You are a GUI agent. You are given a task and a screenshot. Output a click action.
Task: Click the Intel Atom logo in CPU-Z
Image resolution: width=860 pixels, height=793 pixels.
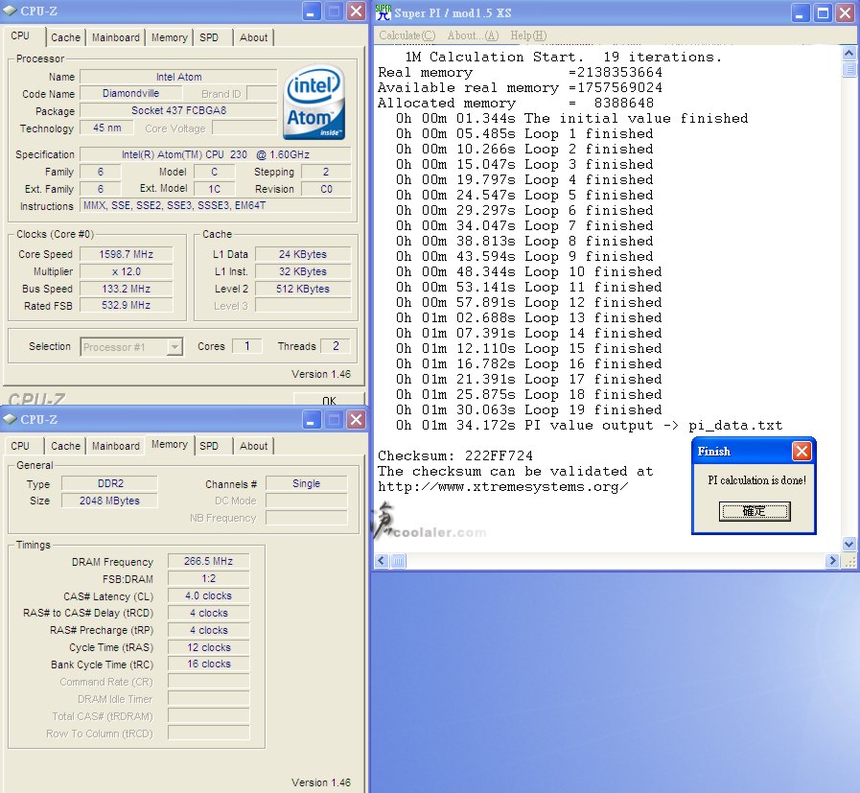[x=314, y=102]
